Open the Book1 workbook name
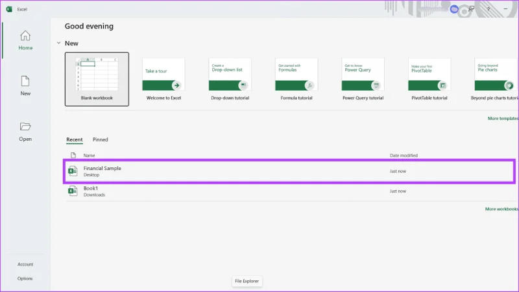 (91, 188)
